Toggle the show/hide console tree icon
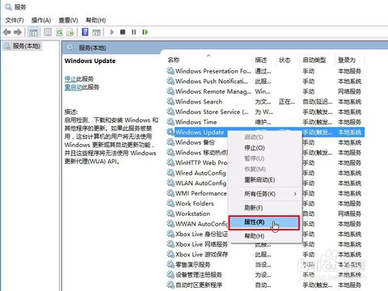Viewport: 388px width, 291px height. [x=33, y=32]
